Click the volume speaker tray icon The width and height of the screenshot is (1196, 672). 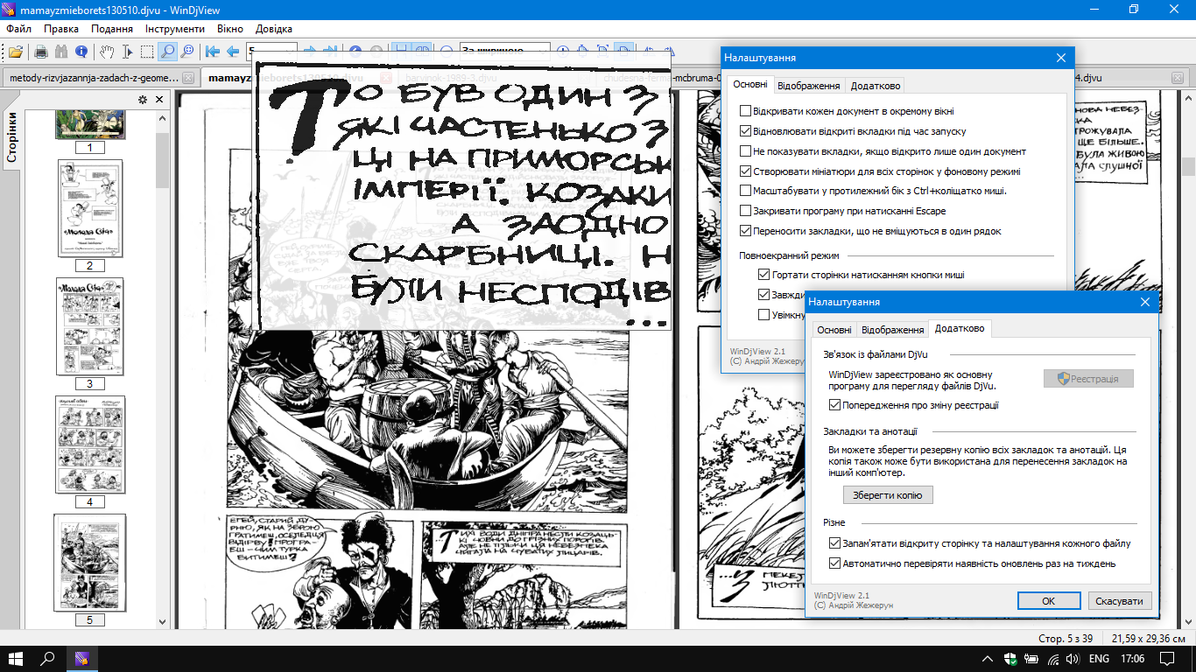click(1073, 658)
